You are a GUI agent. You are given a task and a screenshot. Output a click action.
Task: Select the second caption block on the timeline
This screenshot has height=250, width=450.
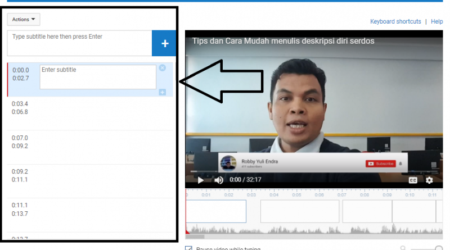[x=300, y=211]
